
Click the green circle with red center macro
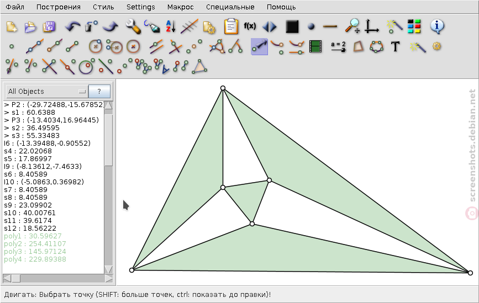pyautogui.click(x=86, y=67)
